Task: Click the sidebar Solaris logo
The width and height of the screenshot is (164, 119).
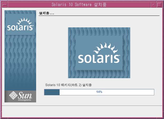Action: pyautogui.click(x=20, y=24)
